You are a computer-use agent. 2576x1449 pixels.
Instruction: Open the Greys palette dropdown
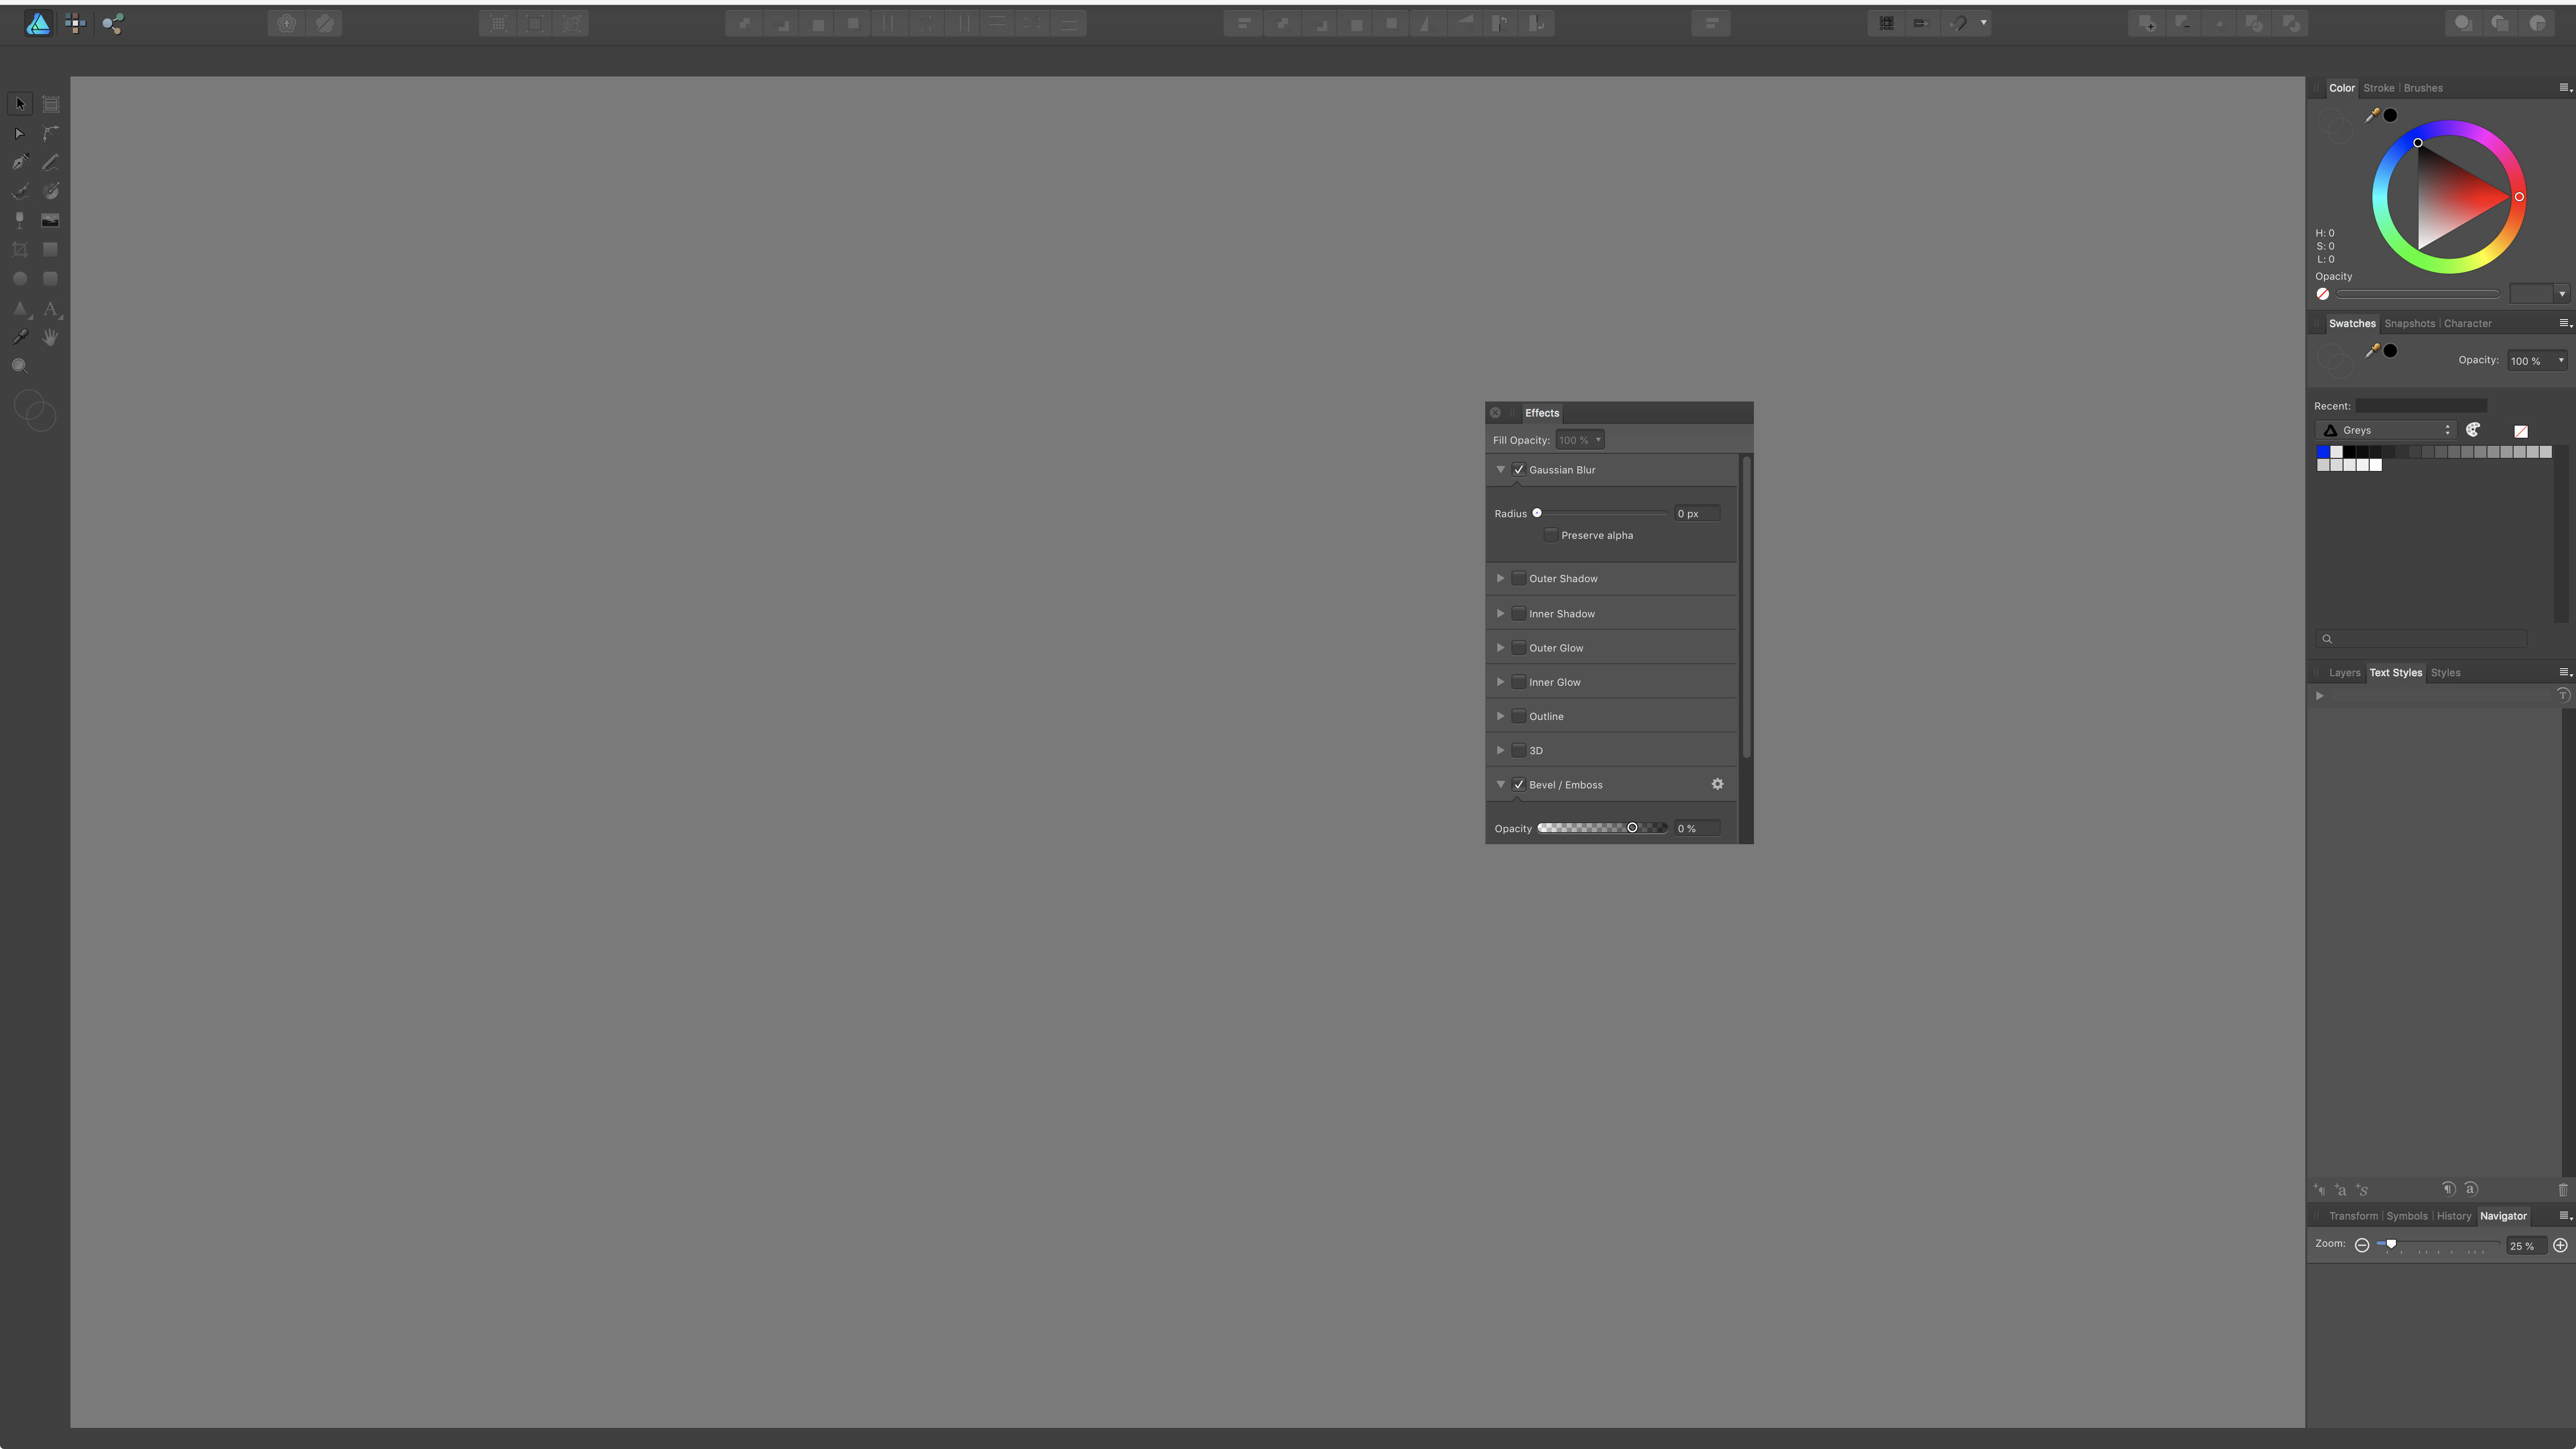(2386, 430)
